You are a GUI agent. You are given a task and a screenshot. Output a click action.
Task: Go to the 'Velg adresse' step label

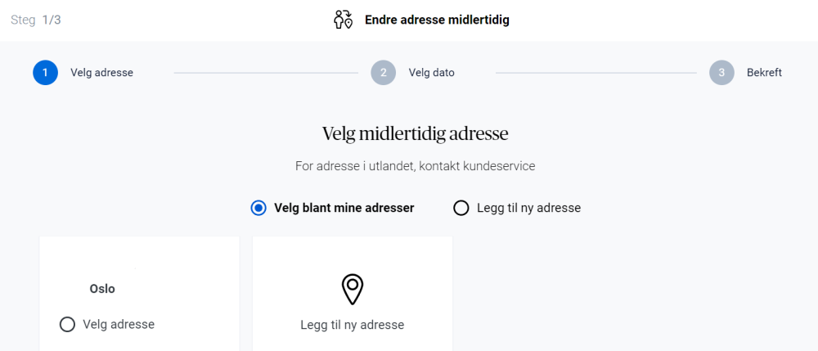(x=101, y=73)
